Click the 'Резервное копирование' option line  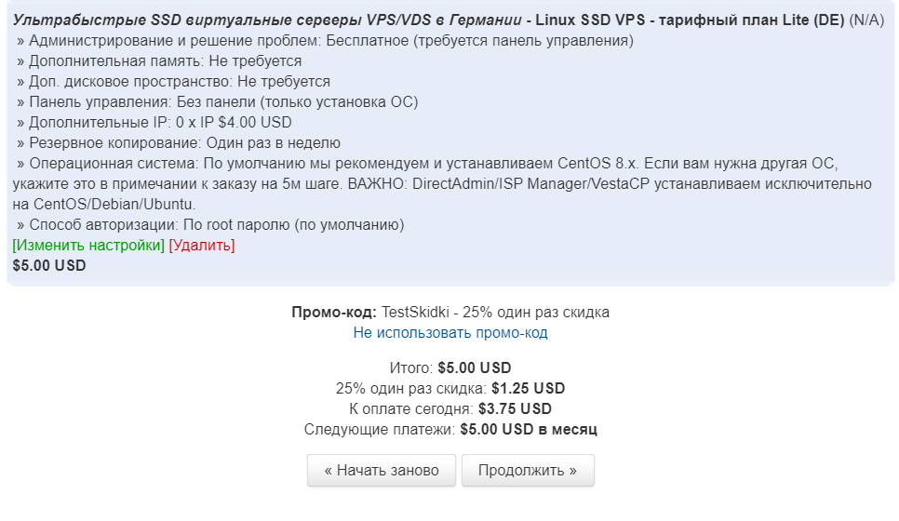179,143
